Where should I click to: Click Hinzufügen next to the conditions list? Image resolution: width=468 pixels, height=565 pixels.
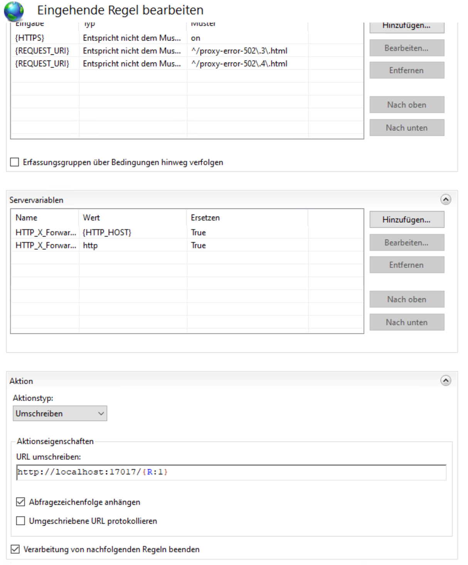coord(406,26)
